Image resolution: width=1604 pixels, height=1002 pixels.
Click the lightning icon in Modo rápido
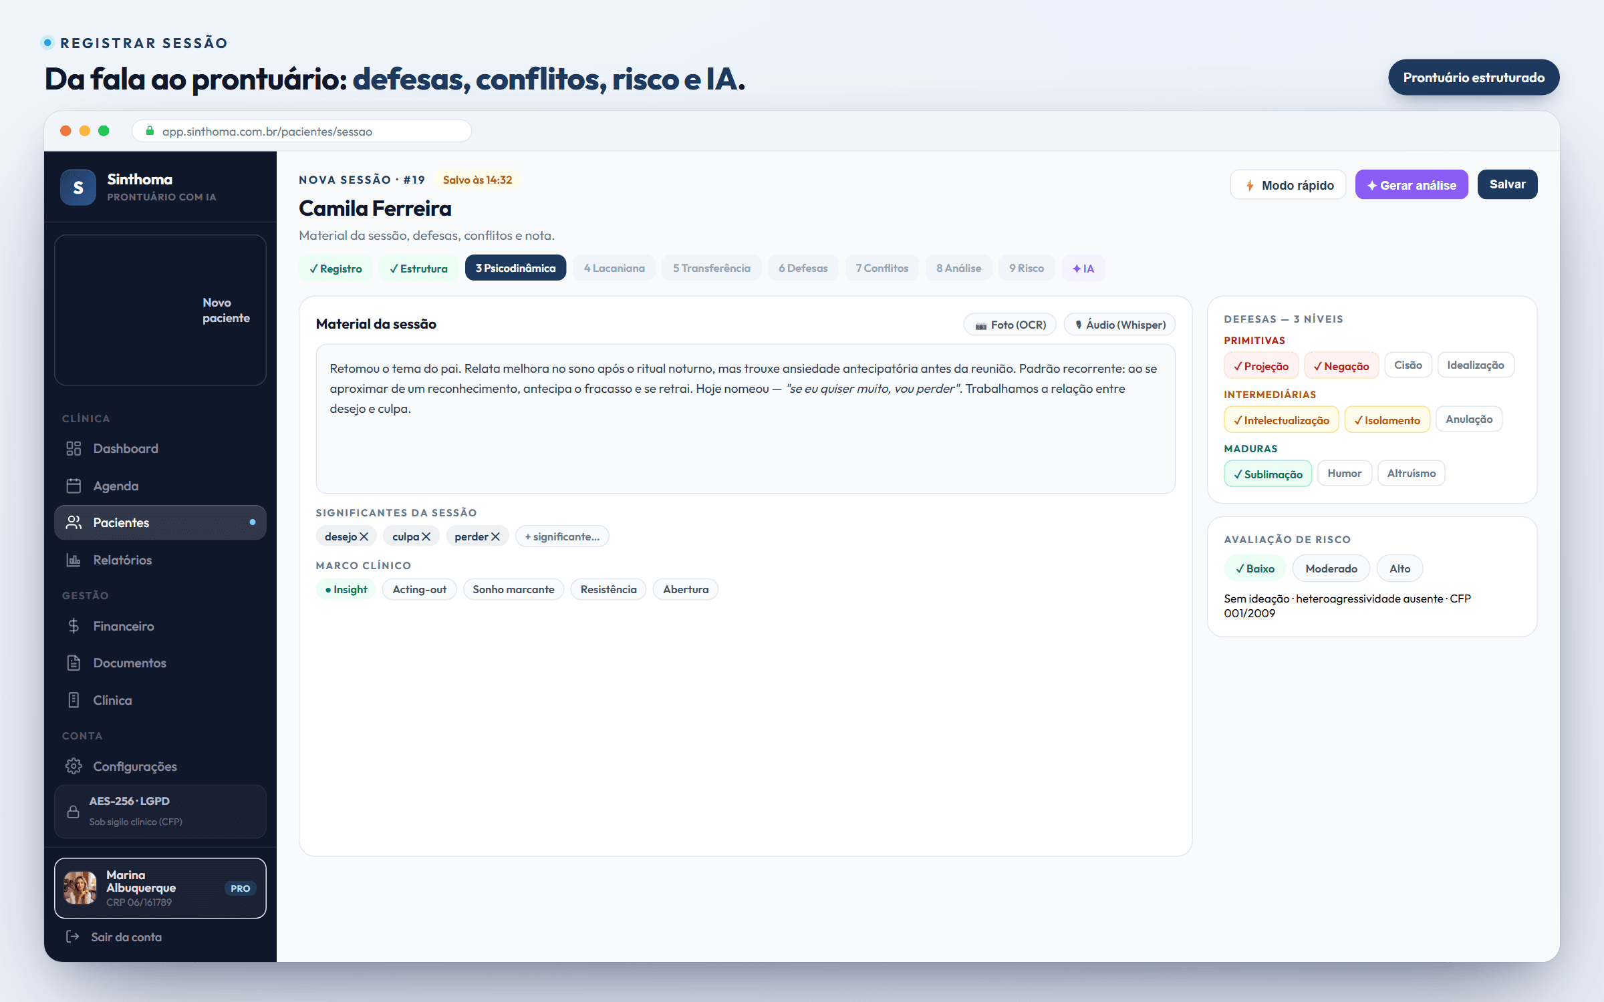[1250, 185]
